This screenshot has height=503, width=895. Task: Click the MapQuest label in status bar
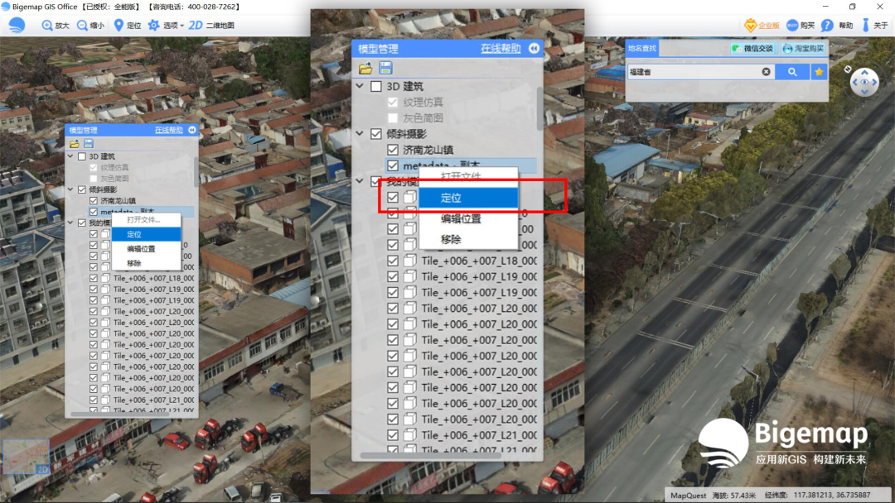tap(688, 495)
